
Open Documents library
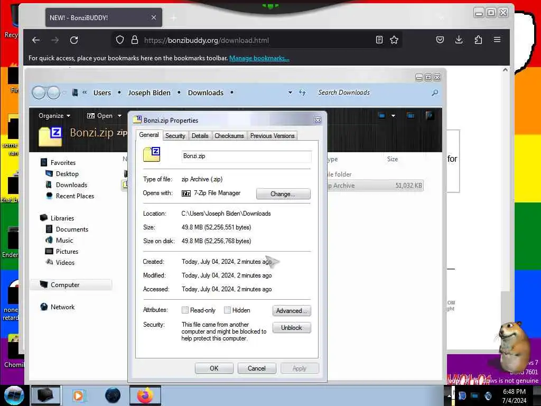coord(72,229)
